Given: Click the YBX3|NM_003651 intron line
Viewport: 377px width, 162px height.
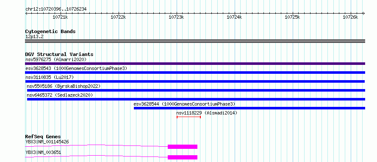Looking at the screenshot, I should 97,156.
